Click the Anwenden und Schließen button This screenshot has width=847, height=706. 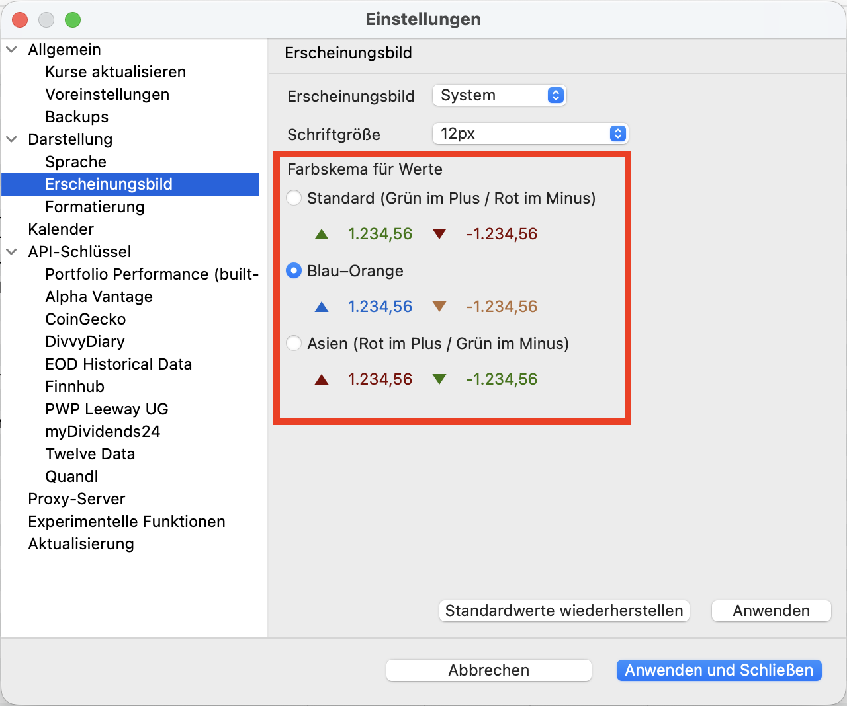[x=719, y=670]
